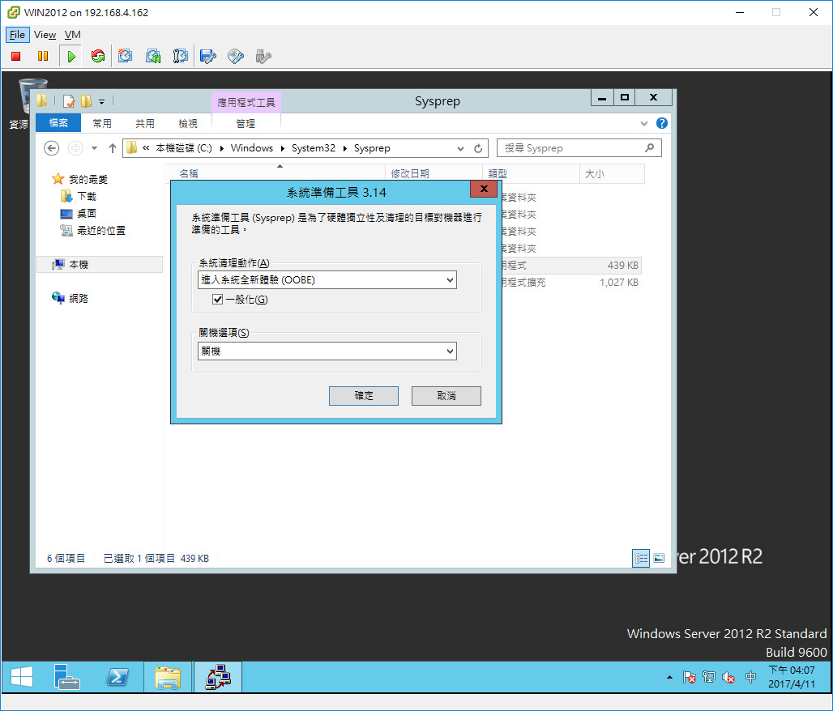This screenshot has height=711, width=833.
Task: Click magnifier icon in search box
Action: tap(649, 148)
